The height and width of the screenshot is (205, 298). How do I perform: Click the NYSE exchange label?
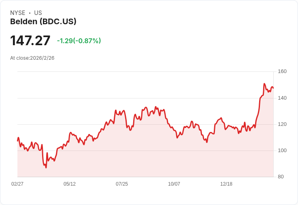(x=18, y=13)
